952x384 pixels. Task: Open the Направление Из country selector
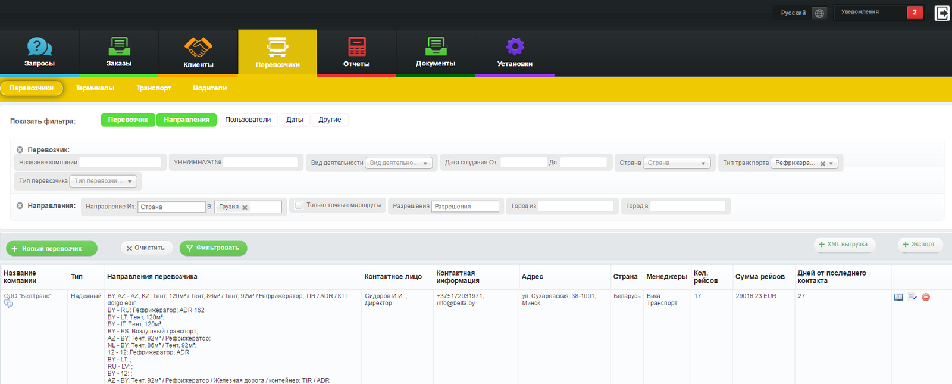pyautogui.click(x=171, y=207)
